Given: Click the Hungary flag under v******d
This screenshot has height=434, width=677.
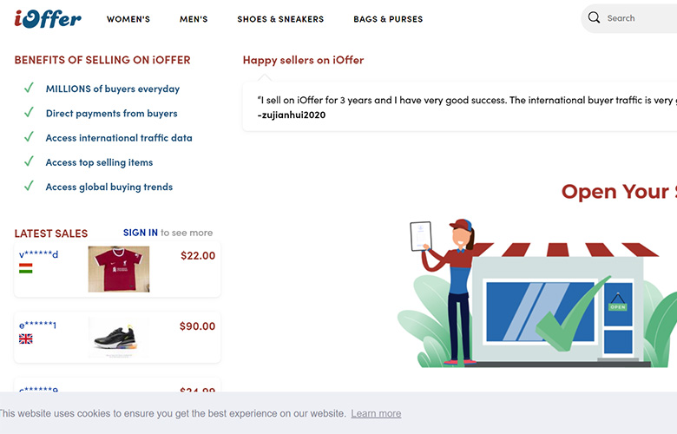Looking at the screenshot, I should [x=25, y=268].
